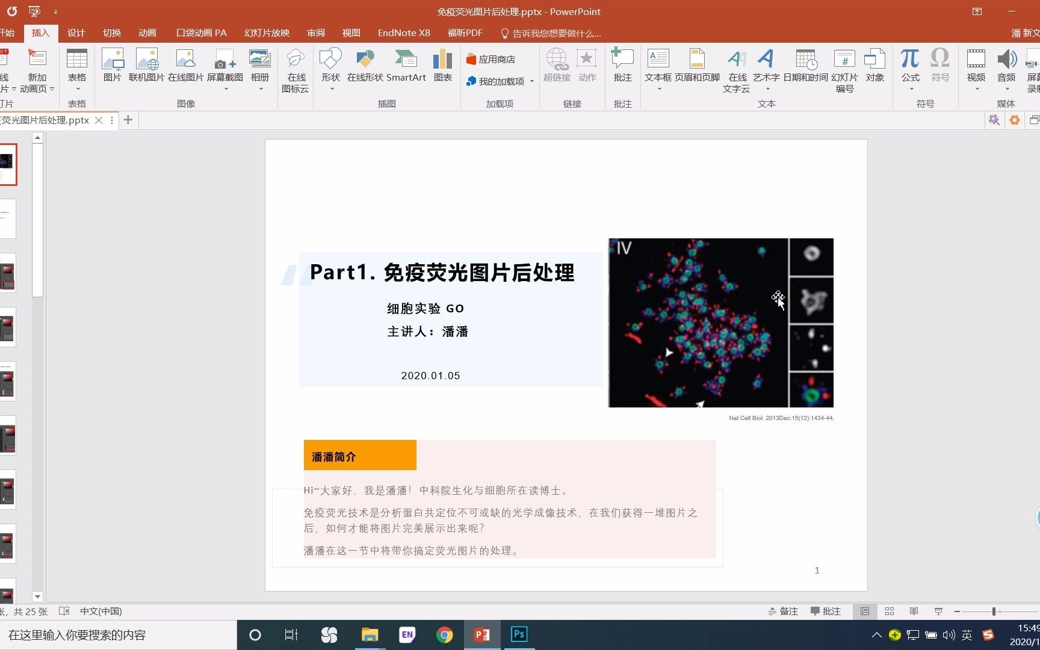
Task: Switch to slide sorter view
Action: 890,611
